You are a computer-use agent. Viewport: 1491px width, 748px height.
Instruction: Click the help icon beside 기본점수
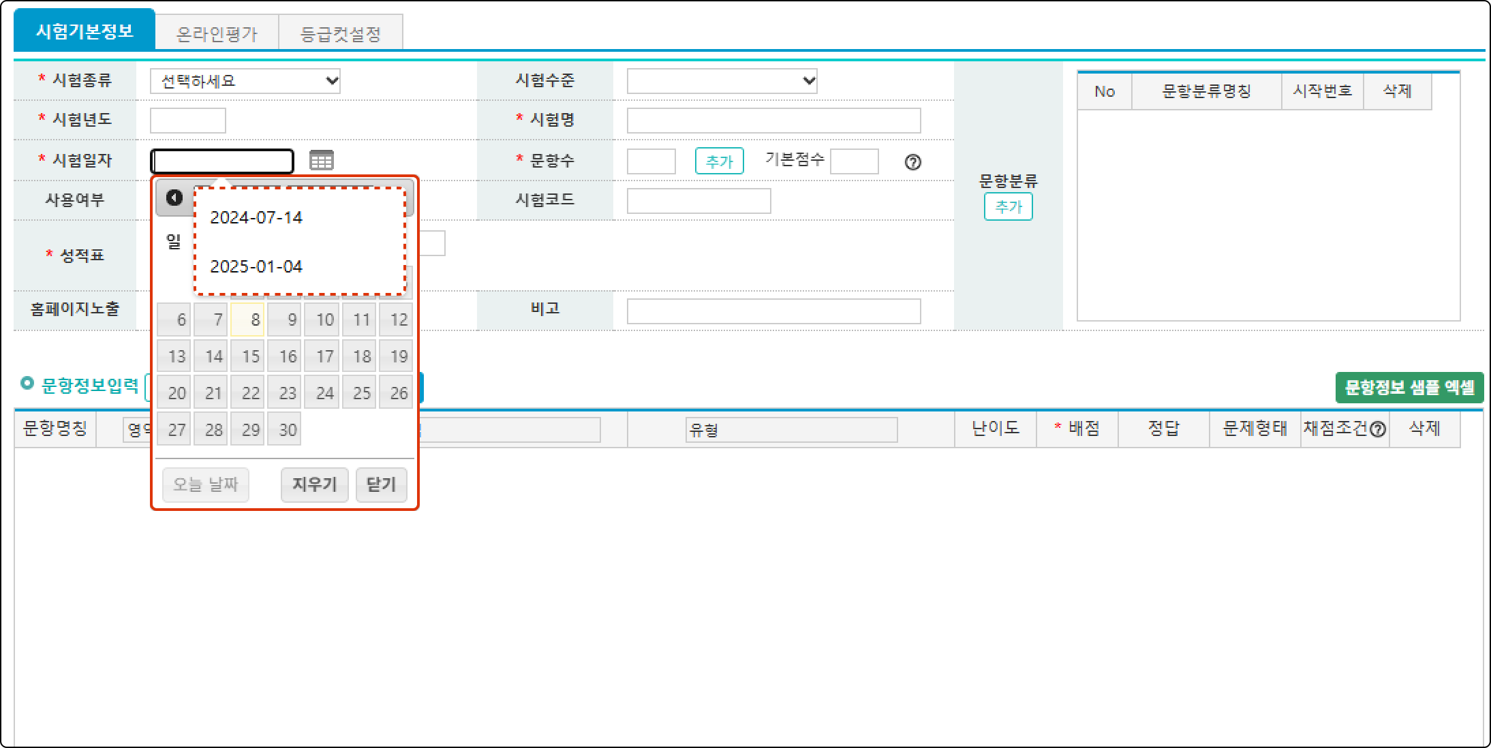912,162
